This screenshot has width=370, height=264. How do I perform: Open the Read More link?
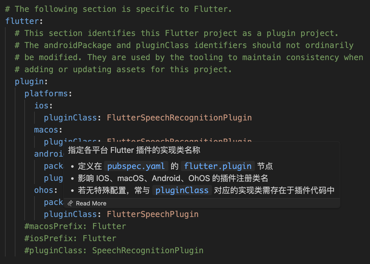(91, 203)
